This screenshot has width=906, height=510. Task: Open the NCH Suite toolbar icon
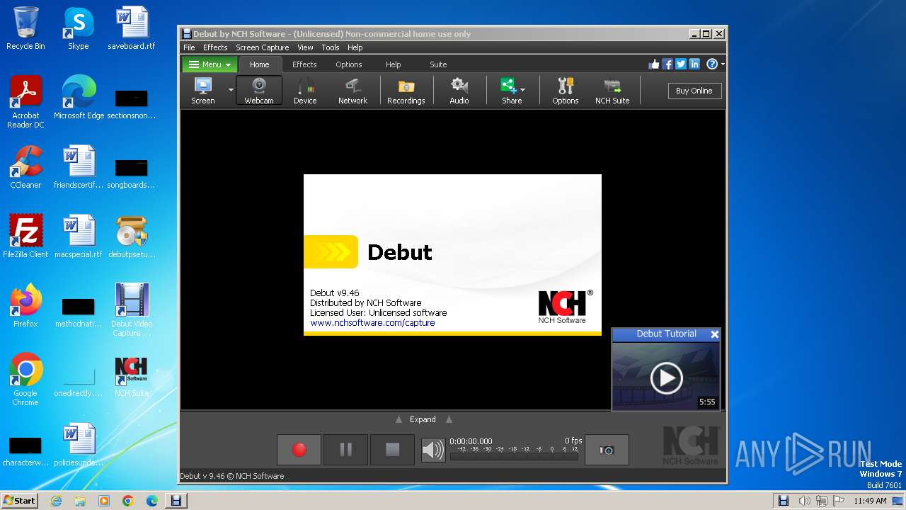[x=612, y=91]
